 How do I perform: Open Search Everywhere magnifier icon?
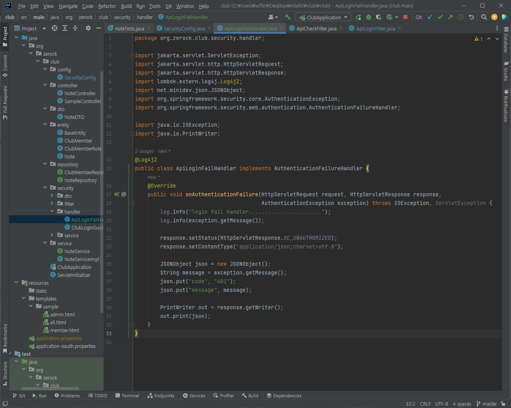[x=484, y=17]
